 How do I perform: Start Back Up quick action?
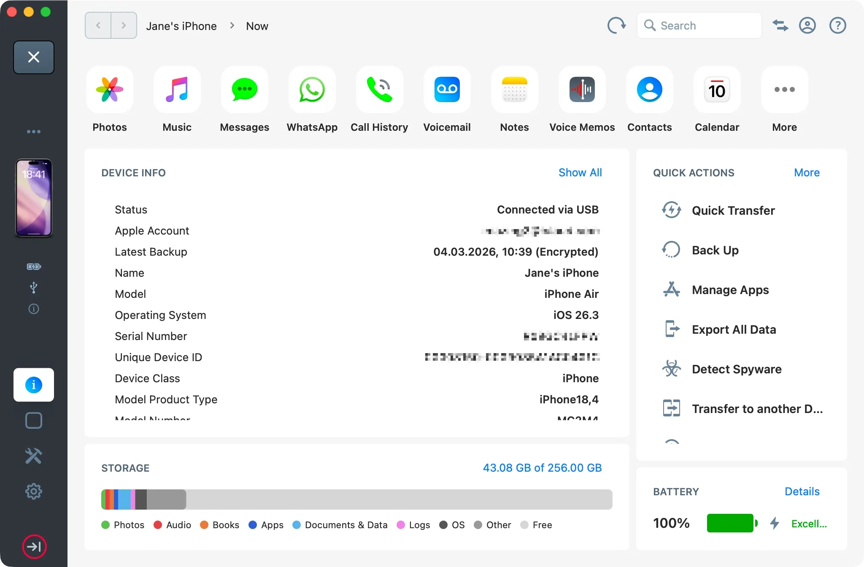click(715, 250)
